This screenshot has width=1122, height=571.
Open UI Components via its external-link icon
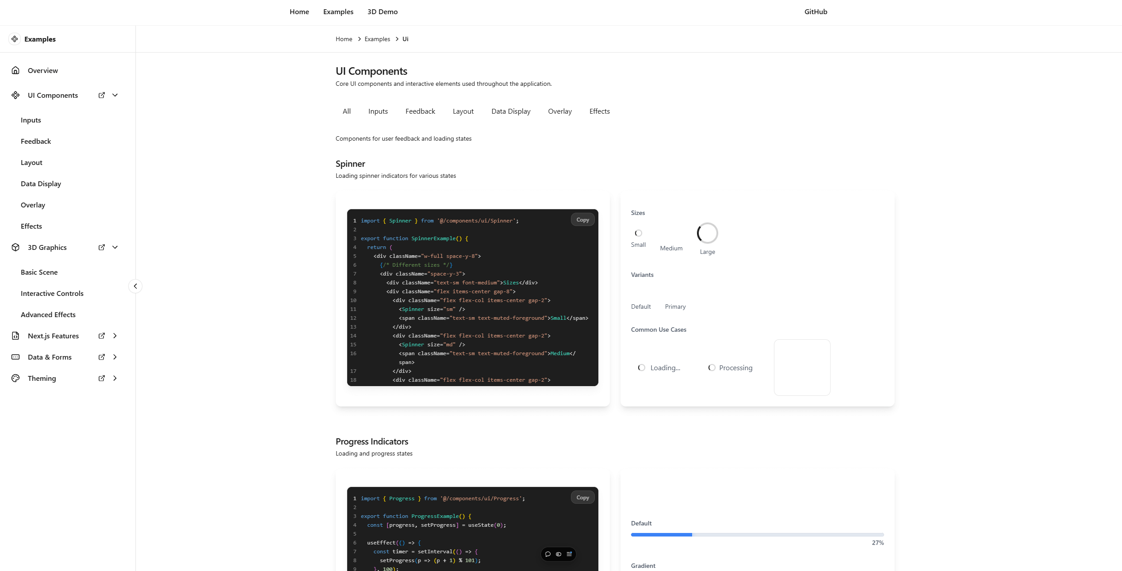102,95
